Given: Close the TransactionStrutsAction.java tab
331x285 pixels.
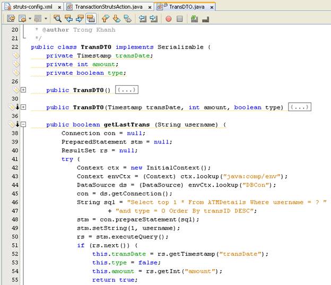Looking at the screenshot, I should point(150,7).
